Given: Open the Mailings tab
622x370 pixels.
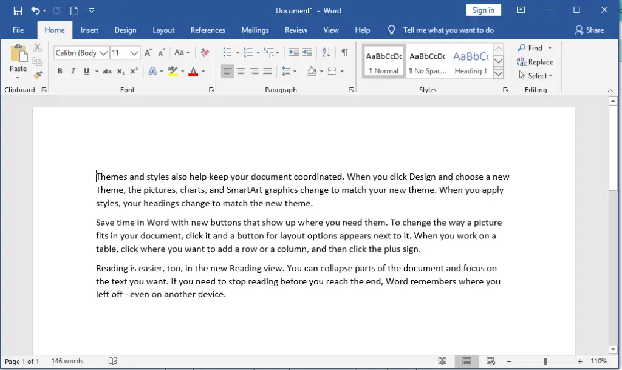Looking at the screenshot, I should click(x=255, y=30).
